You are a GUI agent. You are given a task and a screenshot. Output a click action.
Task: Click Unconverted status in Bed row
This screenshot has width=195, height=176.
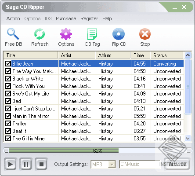pyautogui.click(x=167, y=101)
